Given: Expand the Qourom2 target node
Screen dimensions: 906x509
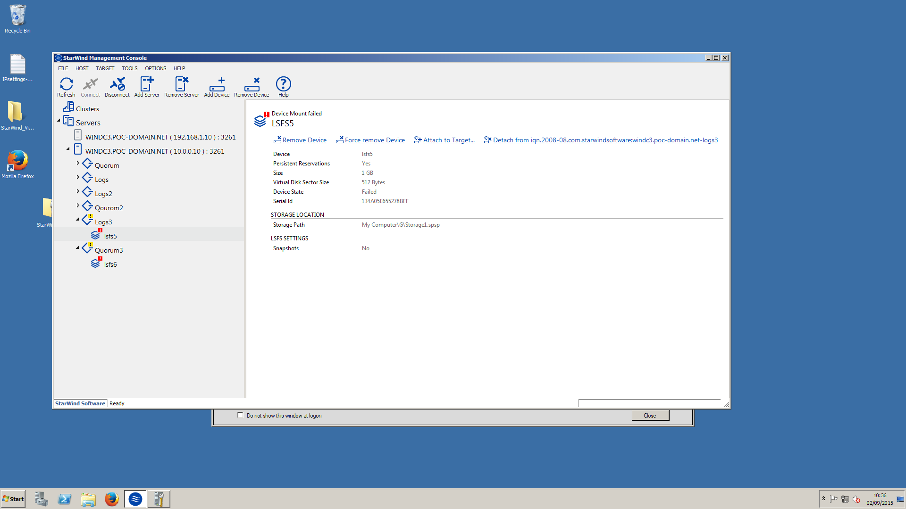Looking at the screenshot, I should pos(78,205).
